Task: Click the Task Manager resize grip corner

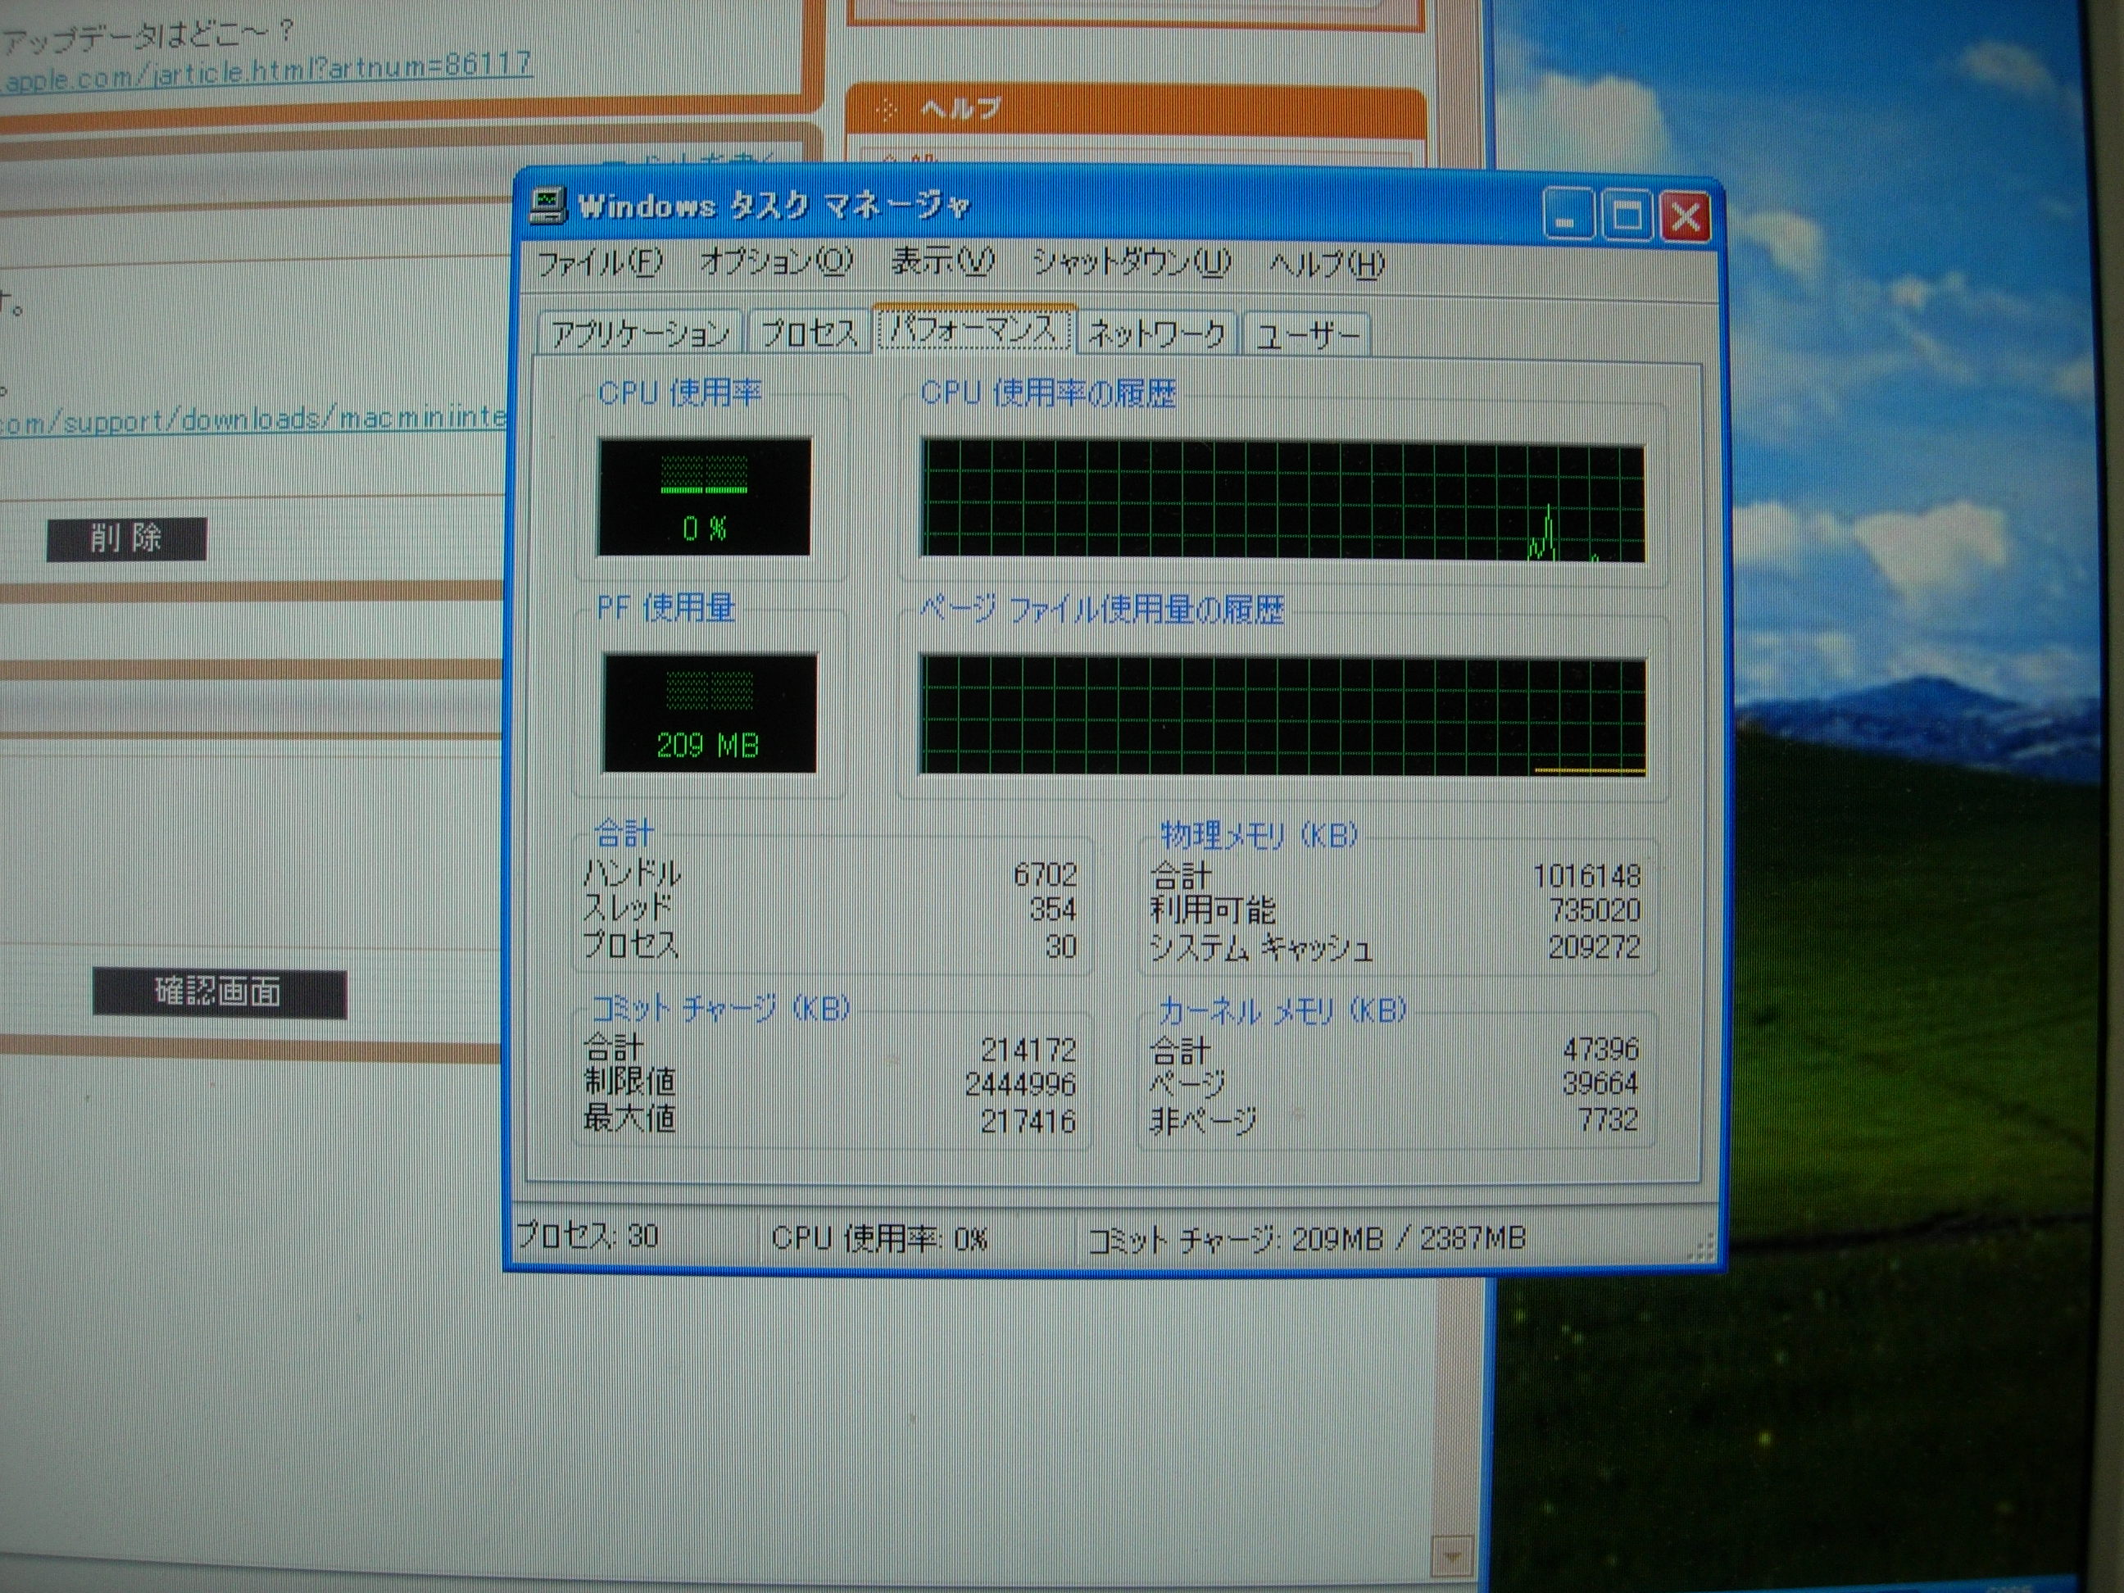Action: click(x=1700, y=1249)
